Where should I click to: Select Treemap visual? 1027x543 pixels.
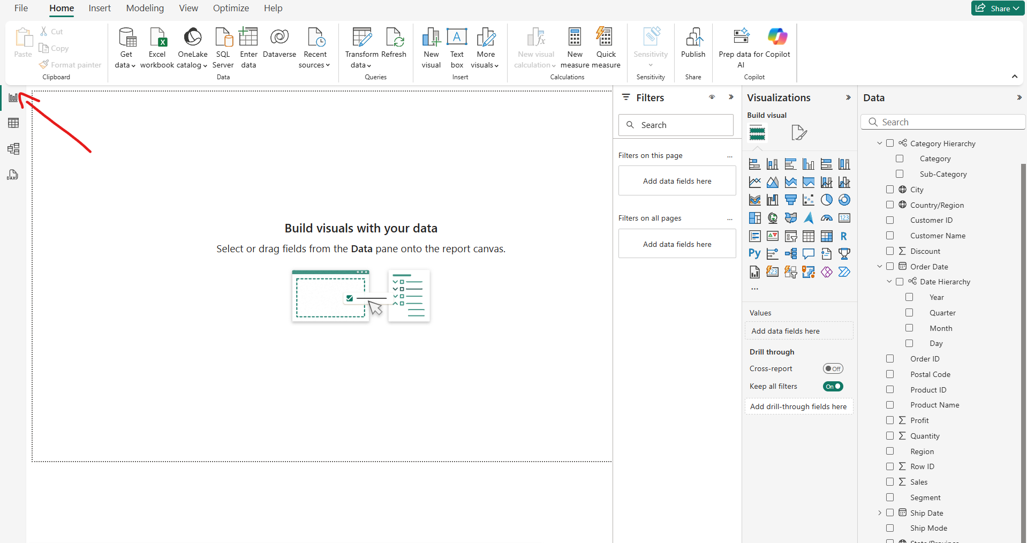click(755, 218)
